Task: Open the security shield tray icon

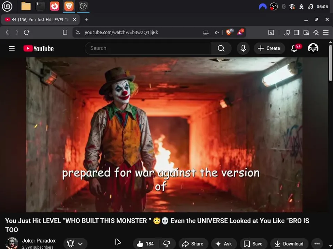Action: point(292,7)
